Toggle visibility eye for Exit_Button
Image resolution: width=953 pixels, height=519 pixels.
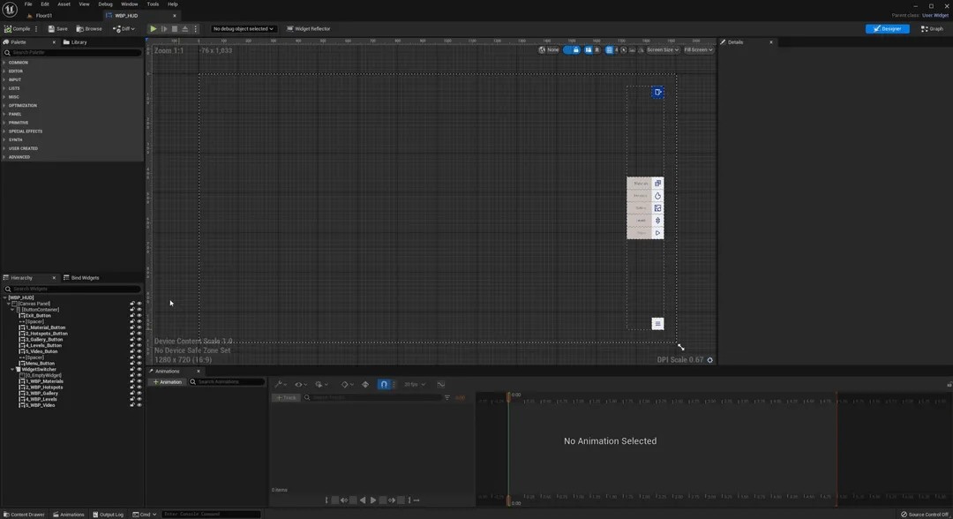139,316
